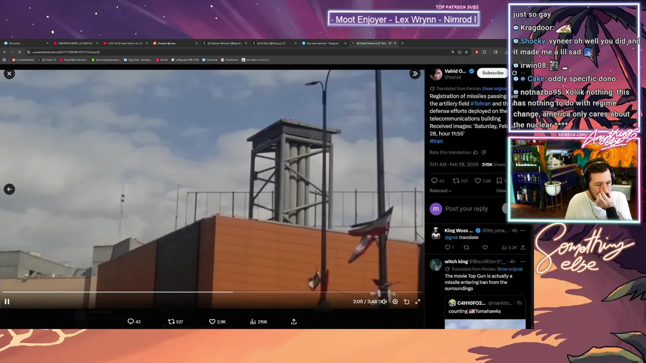Open the Relevant sort dropdown
Screen dimensions: 646x363
[x=441, y=191]
